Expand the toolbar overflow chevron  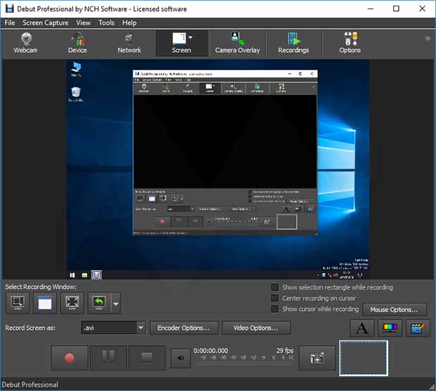[428, 39]
